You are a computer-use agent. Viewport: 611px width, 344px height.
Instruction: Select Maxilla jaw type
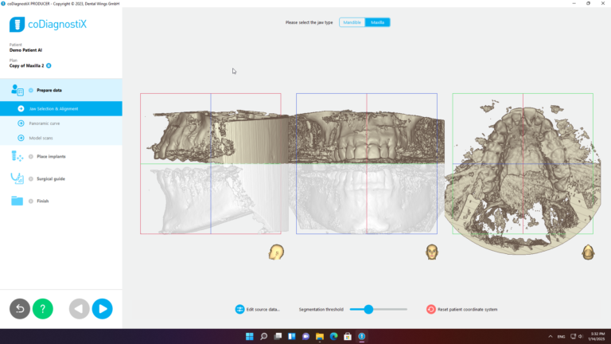click(x=377, y=22)
